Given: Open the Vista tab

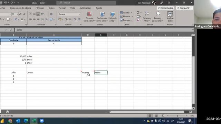Looking at the screenshot, I should (x=73, y=8).
